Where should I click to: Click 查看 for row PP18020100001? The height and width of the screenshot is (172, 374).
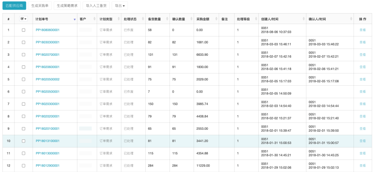(363, 128)
